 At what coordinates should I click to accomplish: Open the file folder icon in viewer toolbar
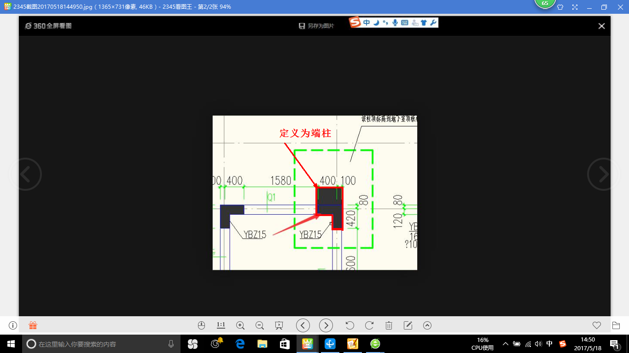616,325
